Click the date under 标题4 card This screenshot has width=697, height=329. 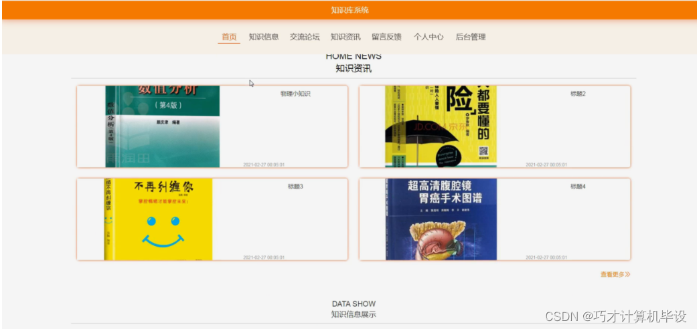(x=546, y=257)
